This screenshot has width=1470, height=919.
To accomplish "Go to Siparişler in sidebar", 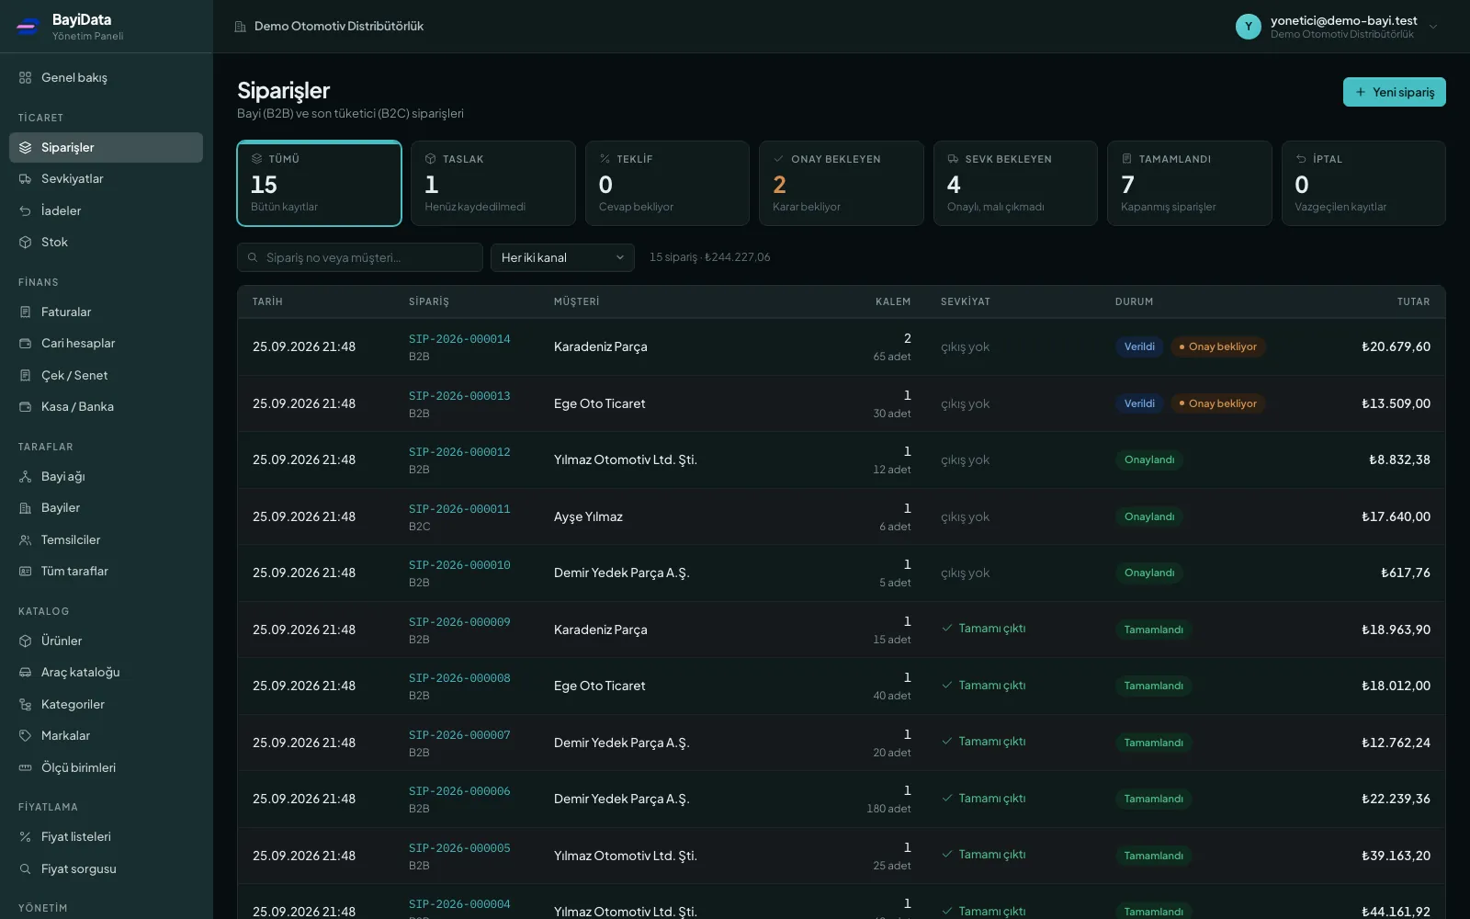I will [106, 147].
